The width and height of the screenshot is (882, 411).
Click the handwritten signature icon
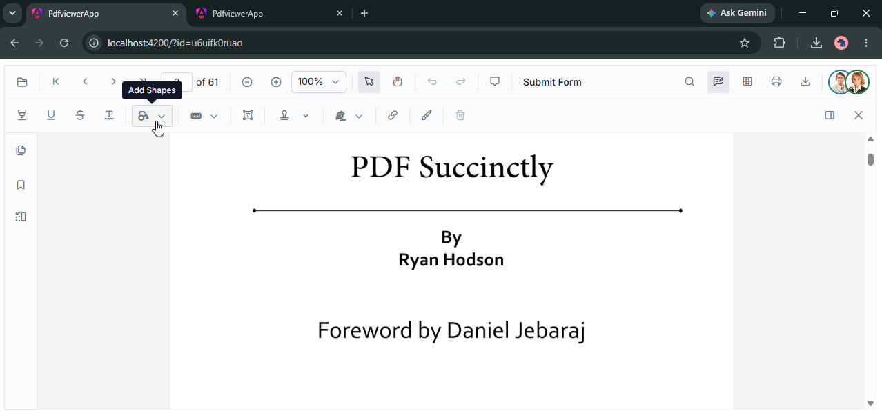(341, 116)
